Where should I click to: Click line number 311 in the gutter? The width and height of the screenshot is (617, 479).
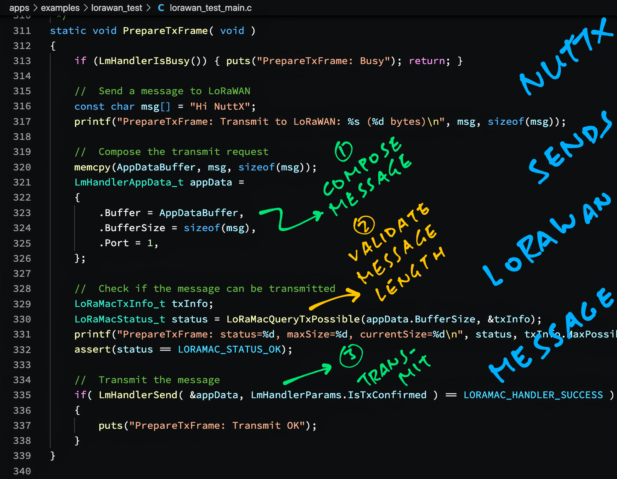point(22,31)
